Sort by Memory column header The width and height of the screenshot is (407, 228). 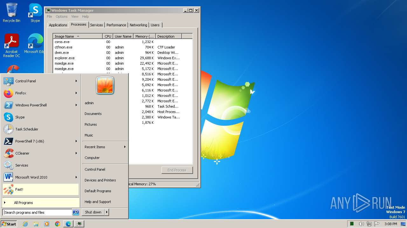click(x=144, y=36)
